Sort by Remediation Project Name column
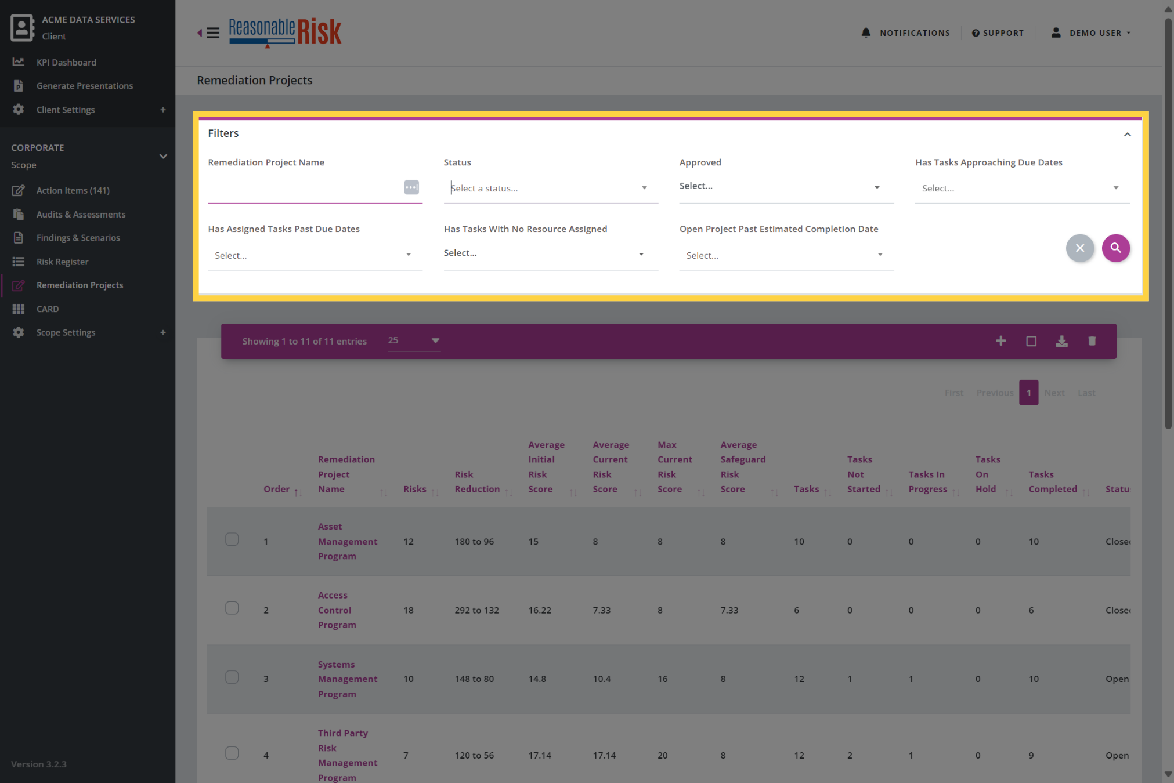This screenshot has height=783, width=1174. tap(352, 474)
